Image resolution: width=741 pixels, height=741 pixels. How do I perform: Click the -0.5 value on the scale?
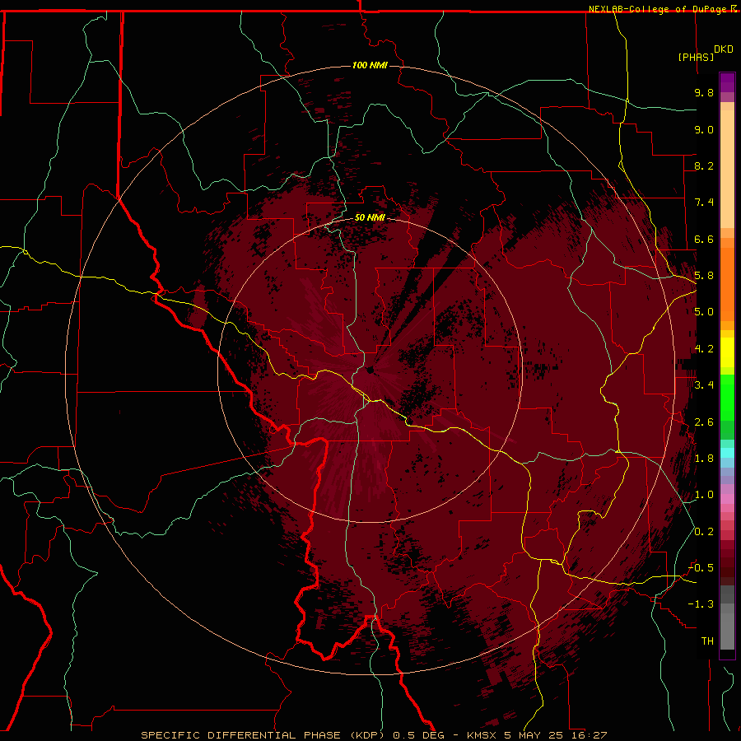pos(701,568)
